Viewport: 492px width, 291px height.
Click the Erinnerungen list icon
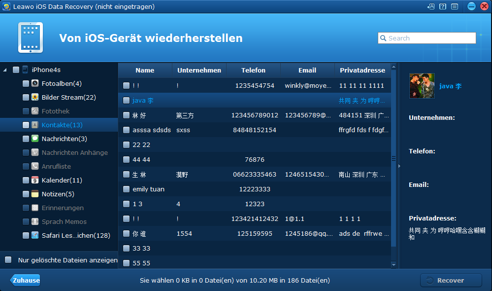click(x=35, y=208)
